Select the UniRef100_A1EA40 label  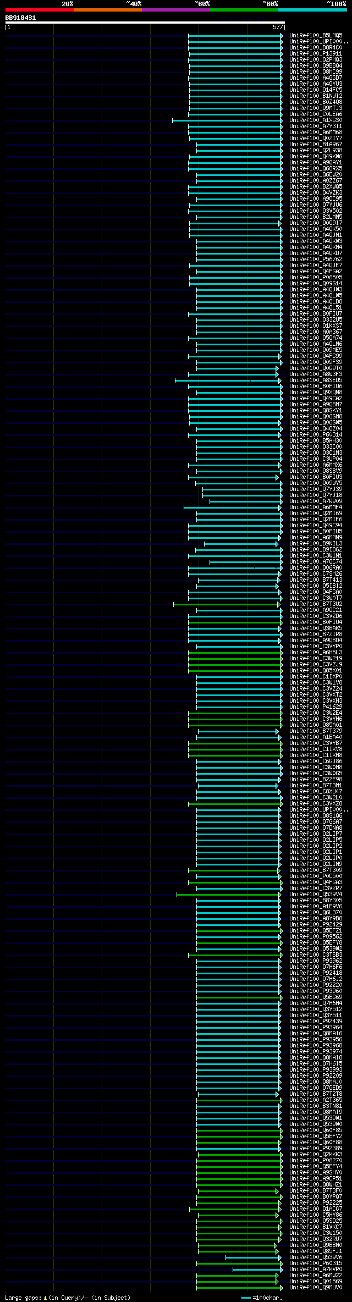click(316, 737)
